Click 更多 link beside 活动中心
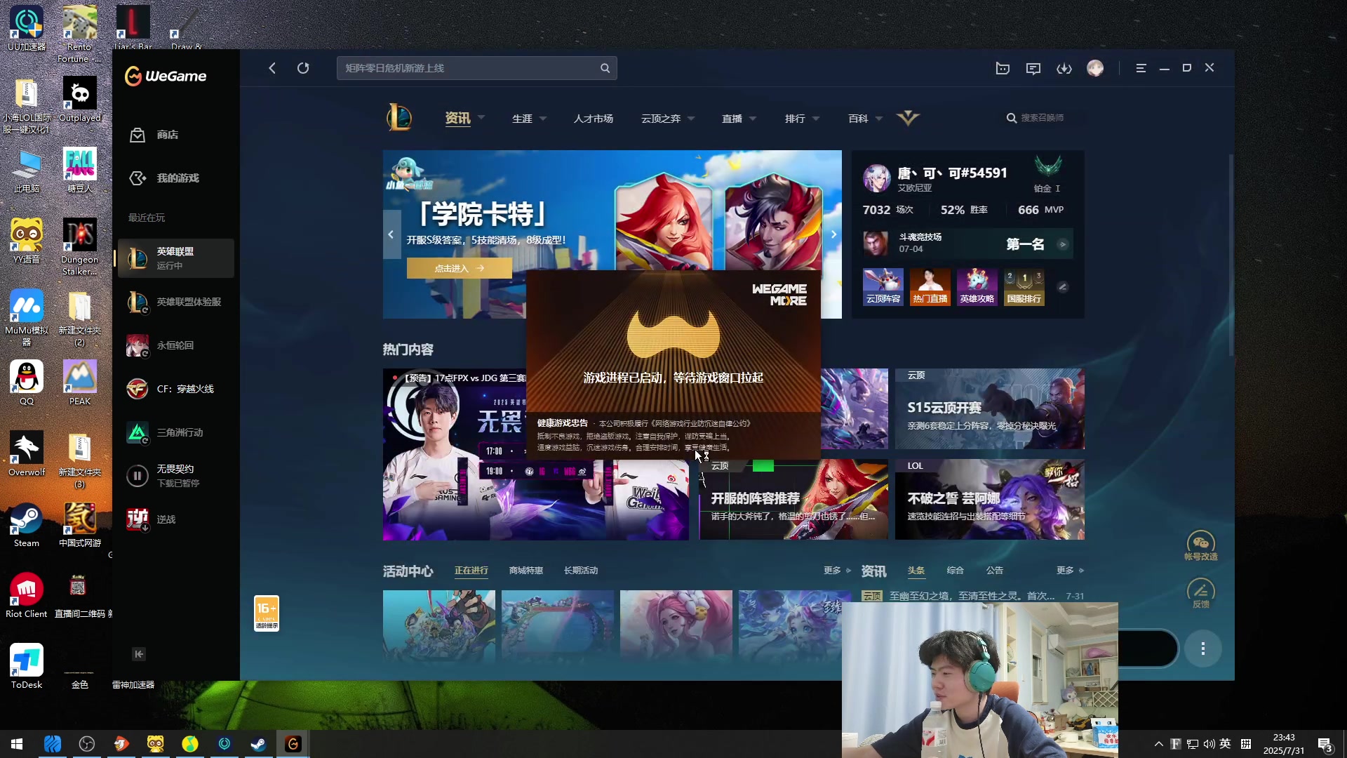The width and height of the screenshot is (1347, 758). click(837, 571)
